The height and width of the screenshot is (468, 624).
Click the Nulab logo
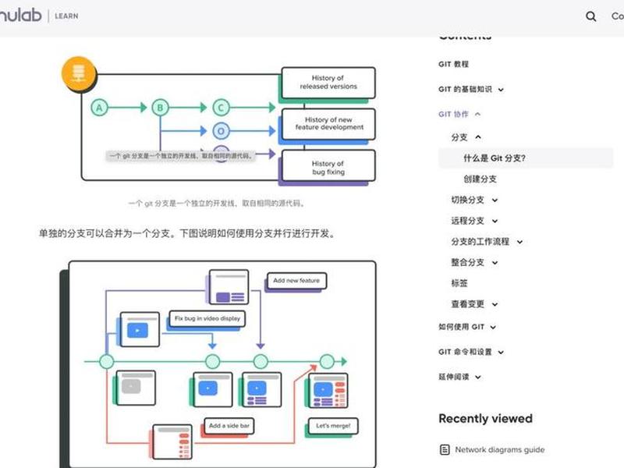point(20,16)
